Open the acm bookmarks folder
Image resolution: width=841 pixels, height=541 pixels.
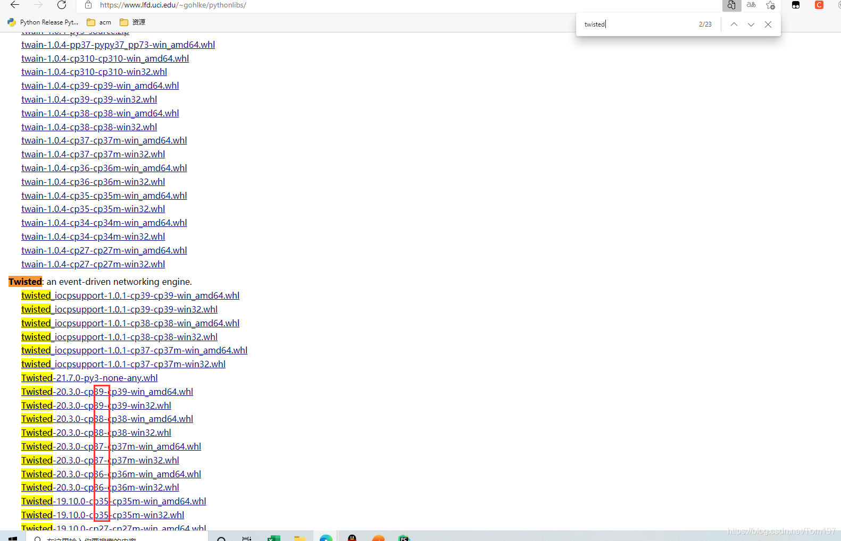pyautogui.click(x=99, y=22)
